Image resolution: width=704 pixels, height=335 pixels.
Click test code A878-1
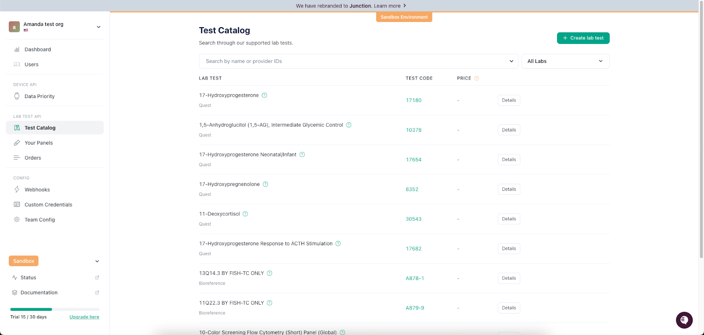[x=415, y=278]
